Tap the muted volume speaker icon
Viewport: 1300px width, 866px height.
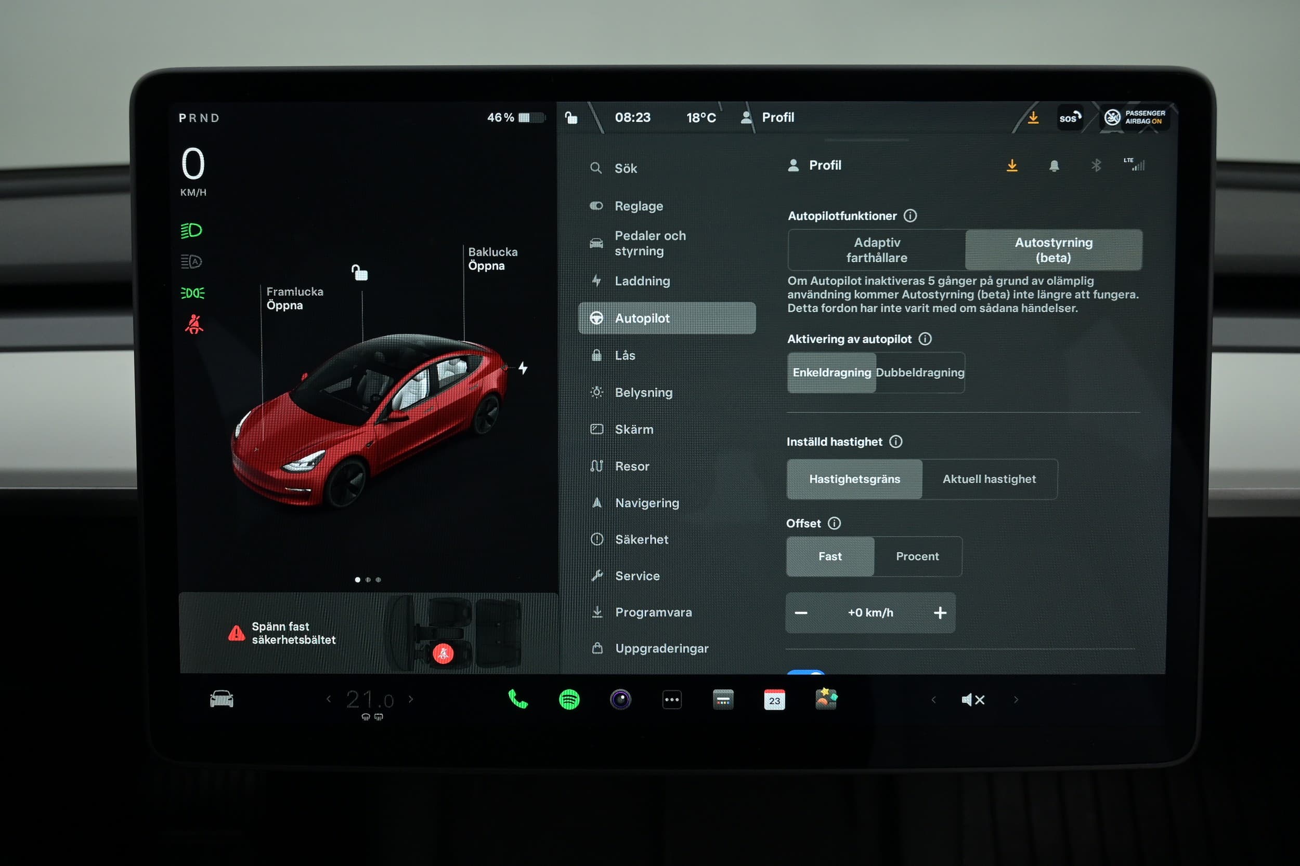tap(972, 700)
